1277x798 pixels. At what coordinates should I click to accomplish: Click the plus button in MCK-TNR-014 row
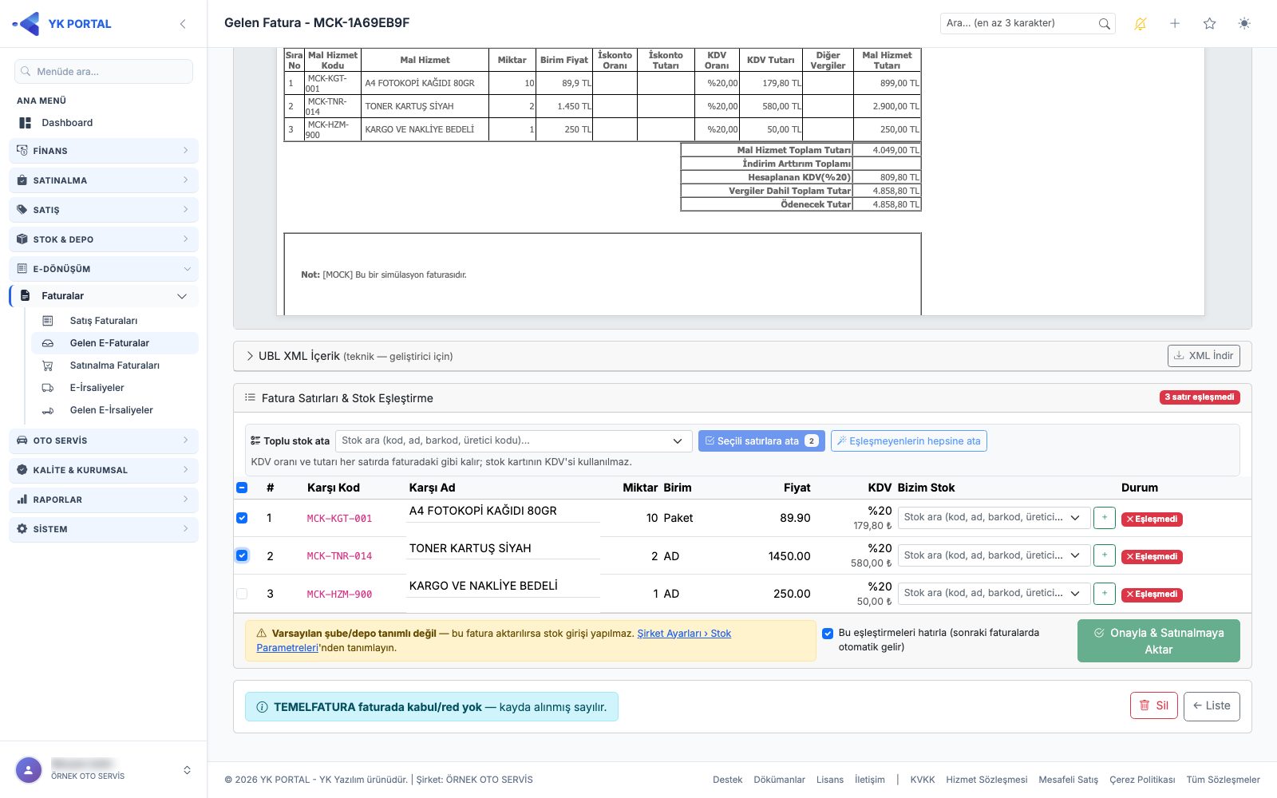point(1105,555)
